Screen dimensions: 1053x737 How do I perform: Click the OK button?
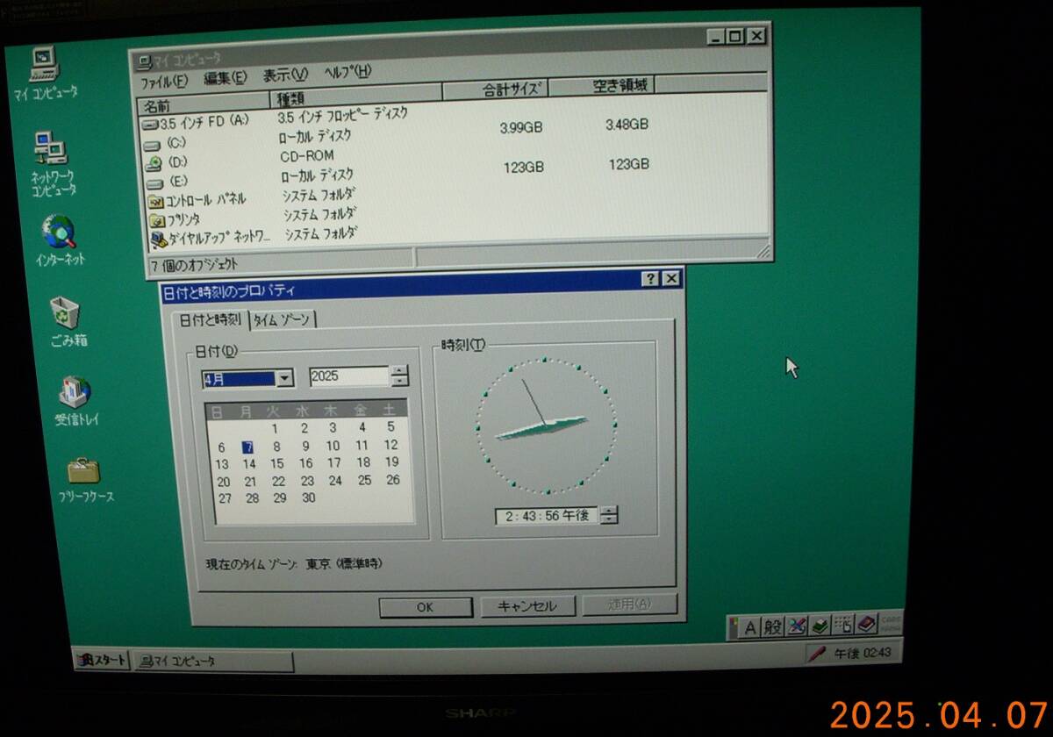(426, 607)
